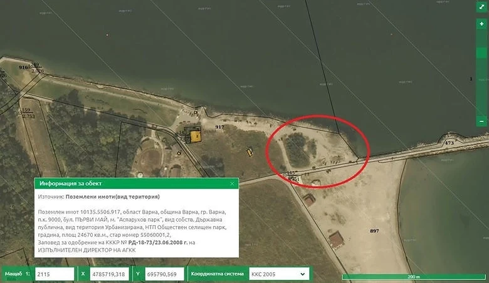Click order number РД-18-73/23.06.2008 г.

pos(158,242)
